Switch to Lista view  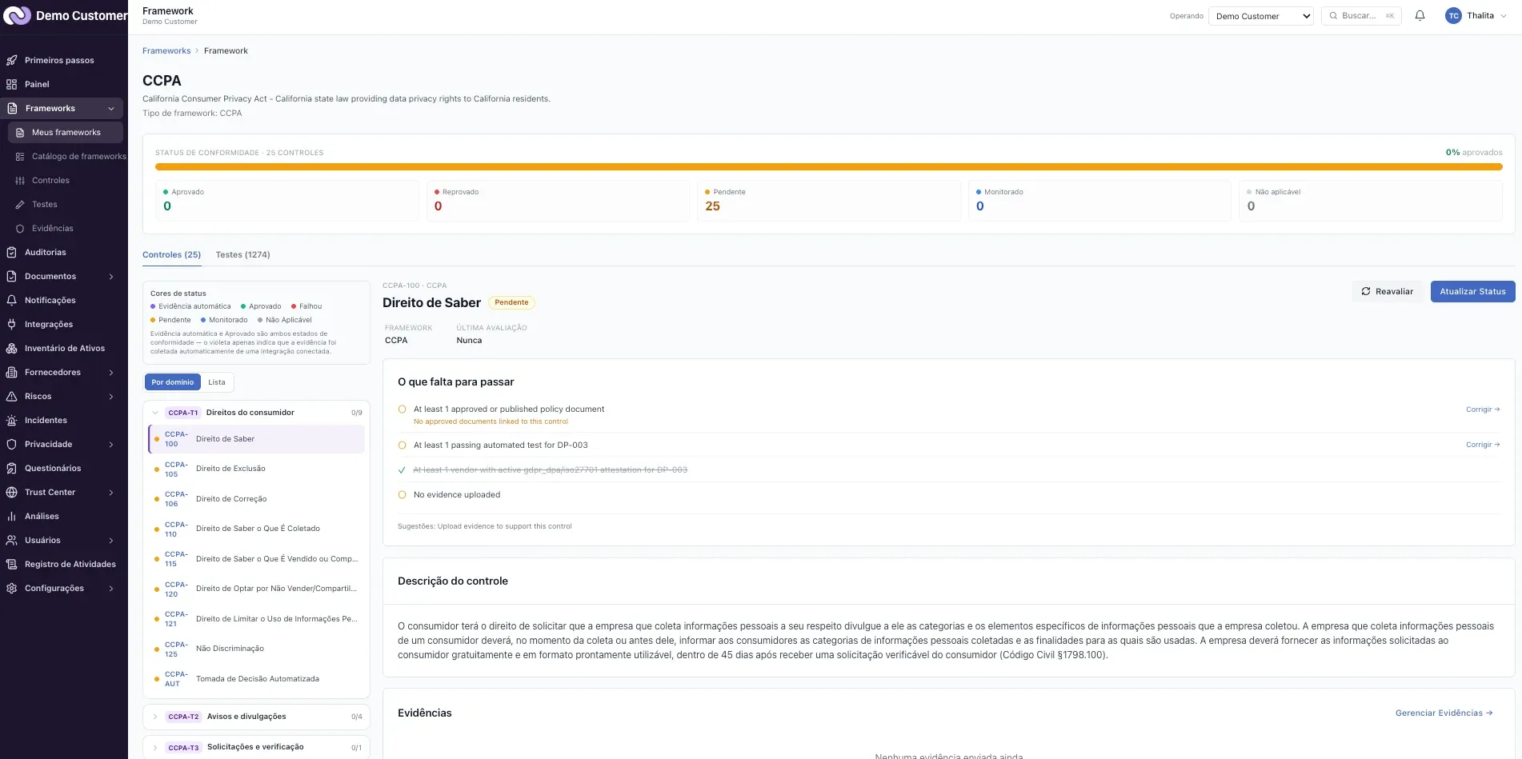(217, 382)
